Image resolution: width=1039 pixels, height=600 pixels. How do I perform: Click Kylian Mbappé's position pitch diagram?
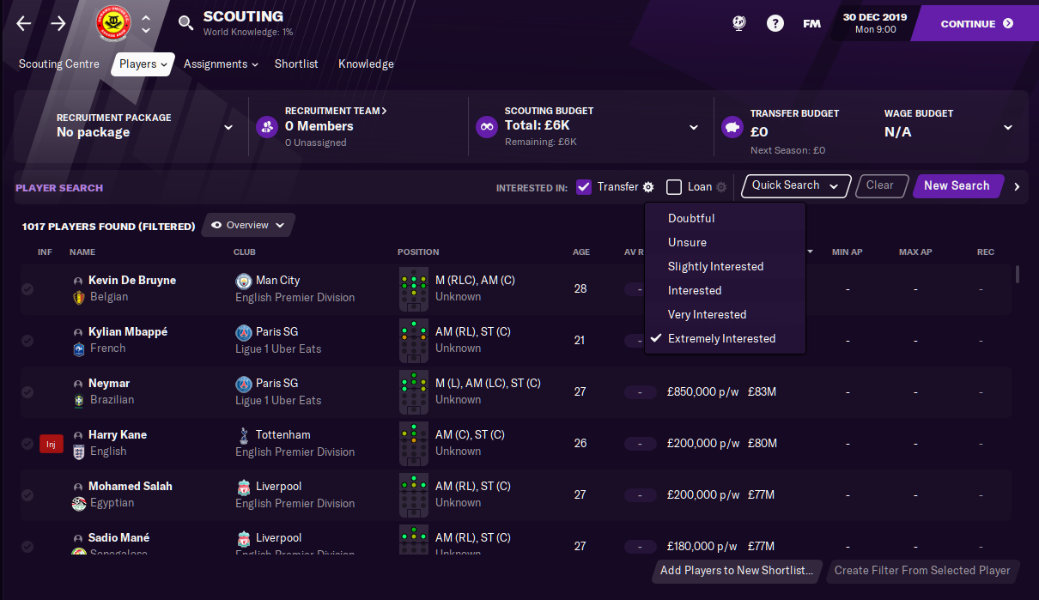(x=414, y=340)
